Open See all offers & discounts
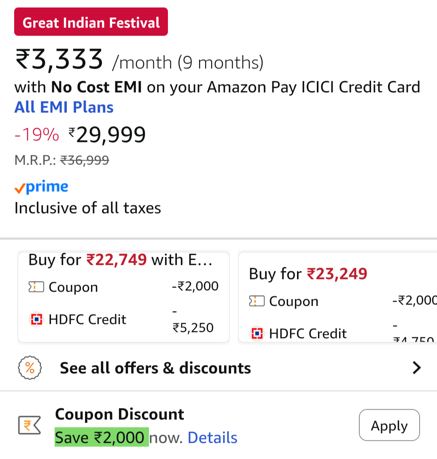Image resolution: width=437 pixels, height=459 pixels. 155,368
